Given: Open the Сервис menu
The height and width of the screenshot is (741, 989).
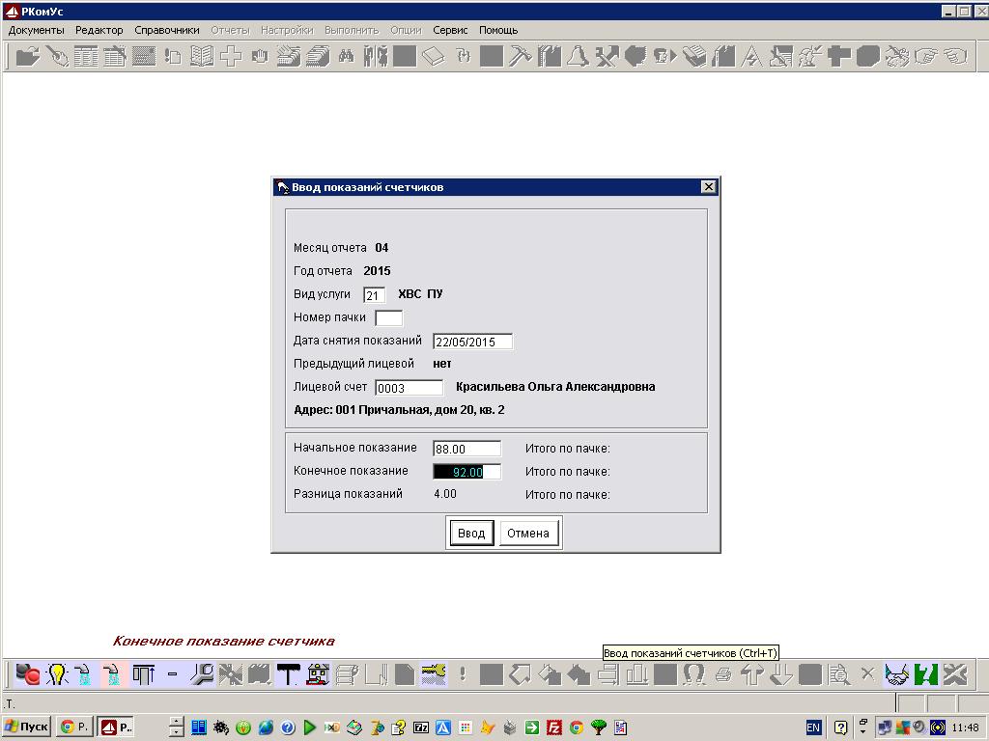Looking at the screenshot, I should tap(450, 30).
